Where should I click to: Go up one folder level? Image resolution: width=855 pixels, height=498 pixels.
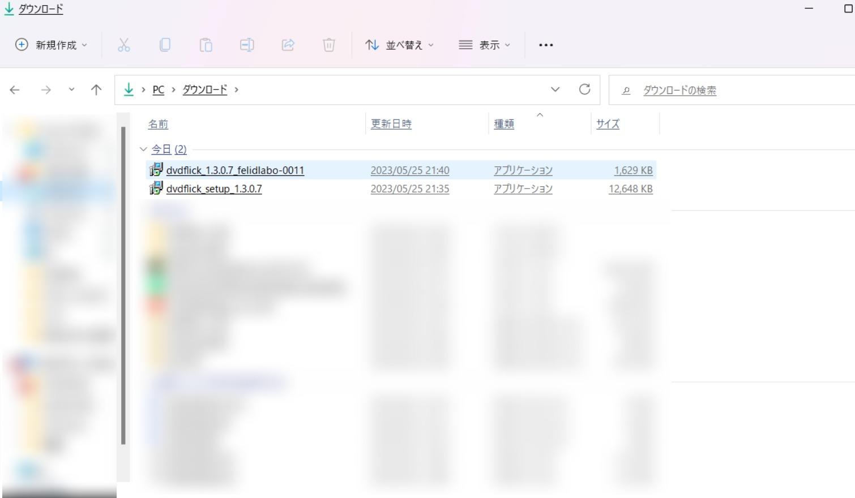point(96,89)
